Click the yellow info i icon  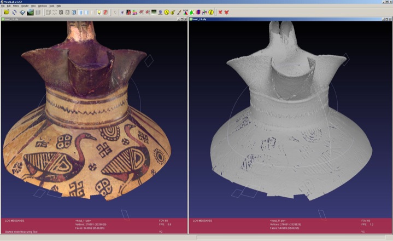(211, 12)
